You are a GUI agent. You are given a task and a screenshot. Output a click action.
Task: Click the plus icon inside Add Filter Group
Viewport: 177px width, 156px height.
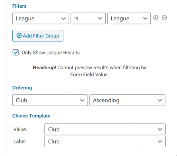pos(19,35)
